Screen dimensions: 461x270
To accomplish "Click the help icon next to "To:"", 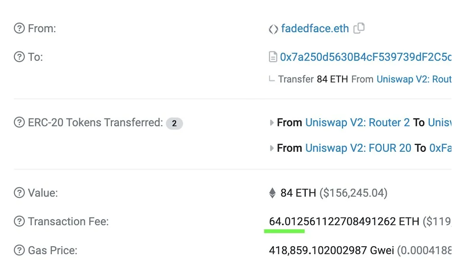I will click(x=19, y=57).
